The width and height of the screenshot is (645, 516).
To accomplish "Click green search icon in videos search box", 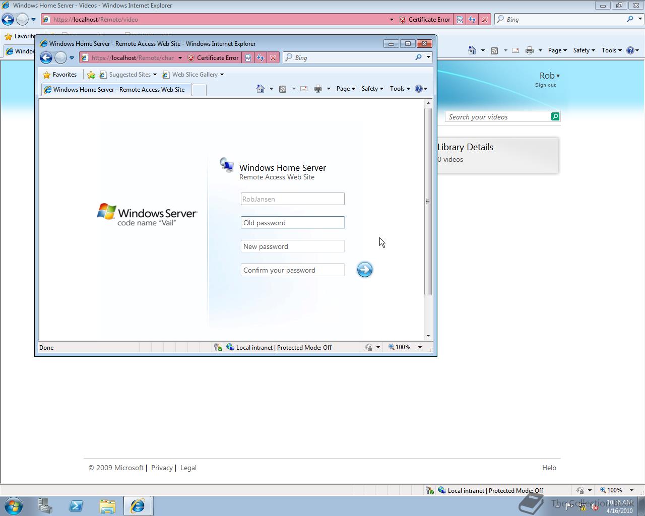I will [x=555, y=116].
